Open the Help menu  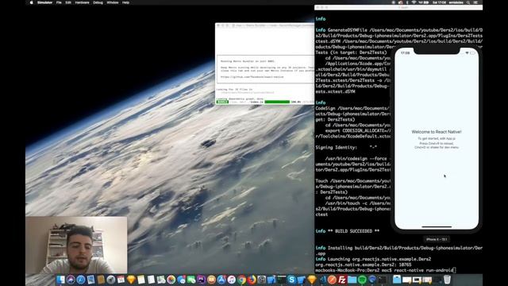pyautogui.click(x=125, y=2)
